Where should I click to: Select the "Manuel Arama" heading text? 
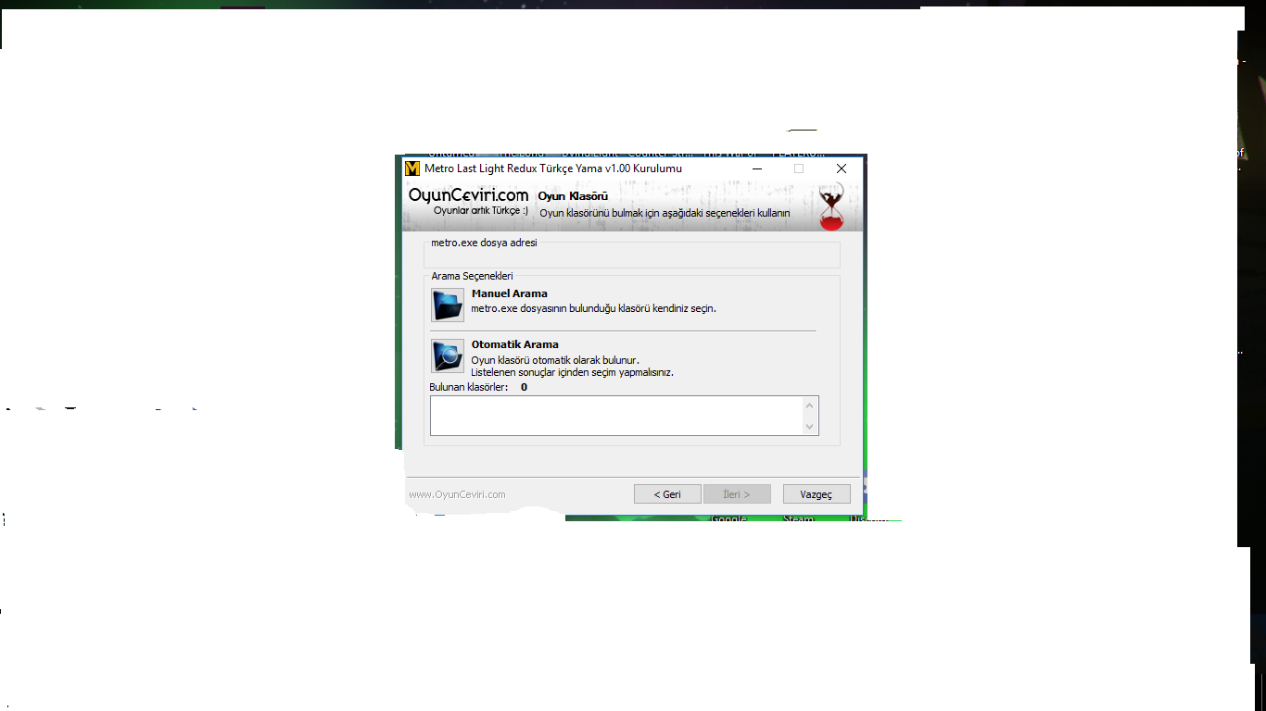click(510, 293)
